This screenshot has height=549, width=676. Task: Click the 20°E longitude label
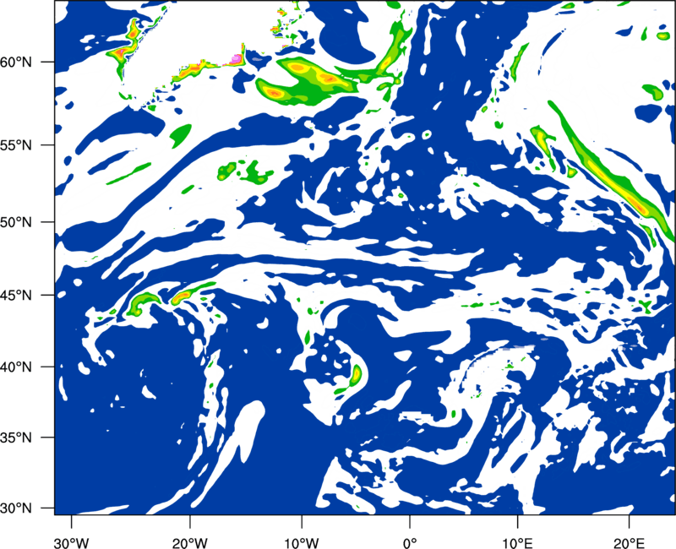[x=629, y=543]
